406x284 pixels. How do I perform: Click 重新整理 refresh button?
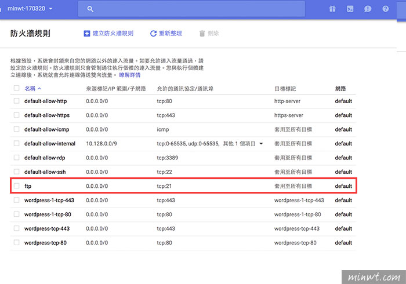pyautogui.click(x=166, y=34)
